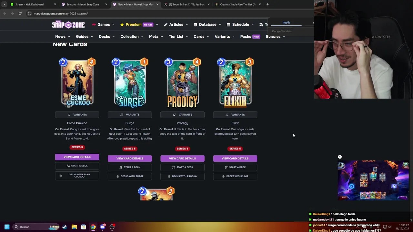This screenshot has width=413, height=232.
Task: Open Steam from the taskbar
Action: pos(65,227)
